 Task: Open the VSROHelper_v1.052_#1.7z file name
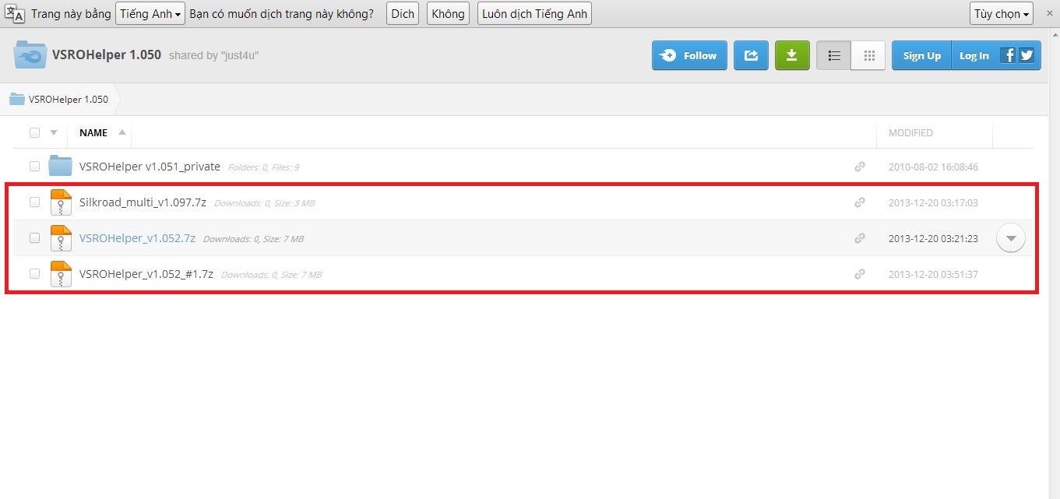click(146, 274)
